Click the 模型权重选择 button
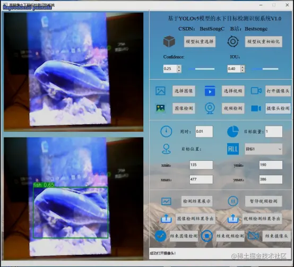This screenshot has width=294, height=267. coord(200,41)
